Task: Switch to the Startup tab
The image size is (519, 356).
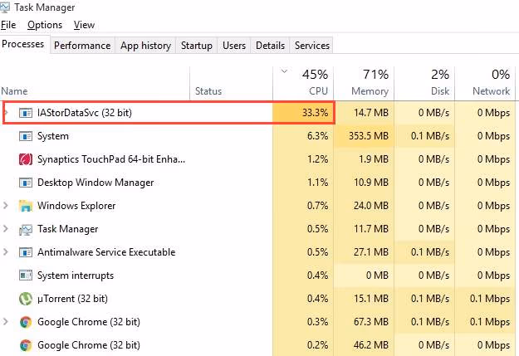Action: [x=196, y=46]
